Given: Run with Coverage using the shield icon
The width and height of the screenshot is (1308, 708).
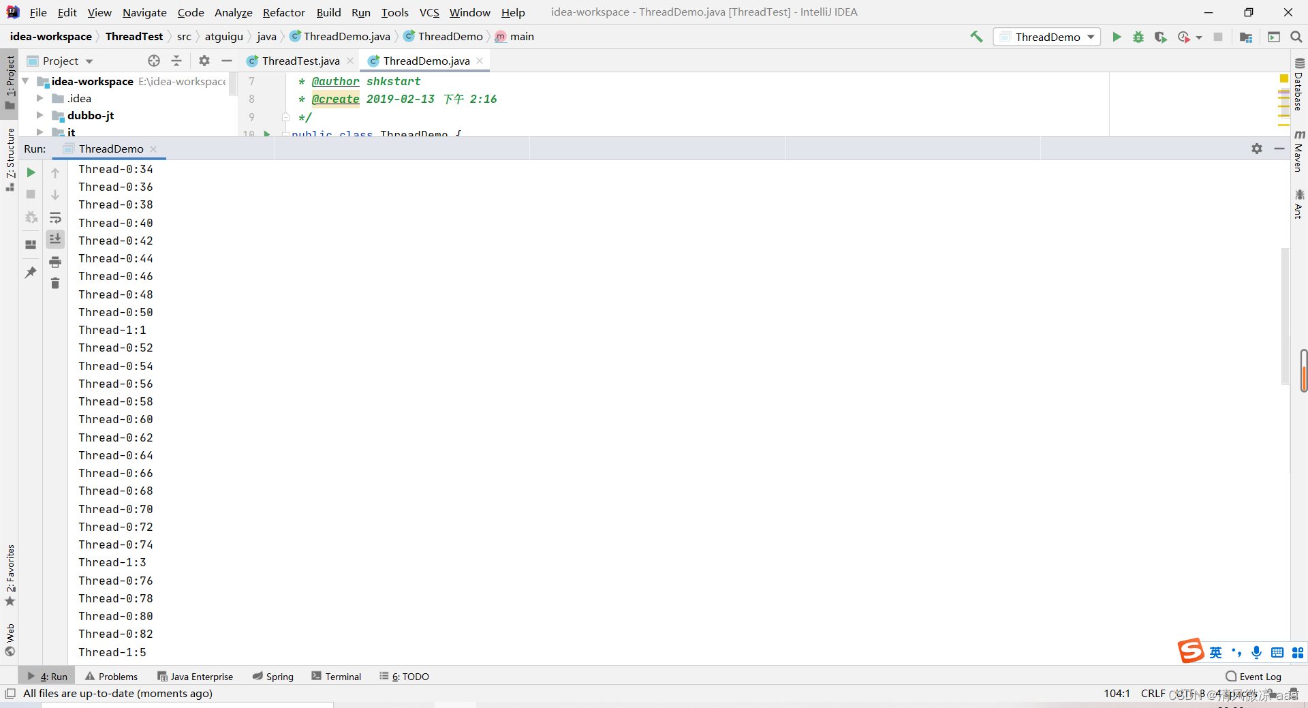Looking at the screenshot, I should [1160, 37].
